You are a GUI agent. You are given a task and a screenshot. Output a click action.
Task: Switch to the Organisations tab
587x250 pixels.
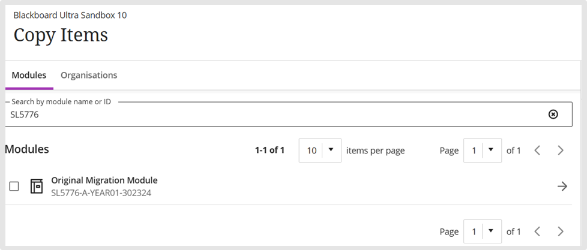[89, 75]
